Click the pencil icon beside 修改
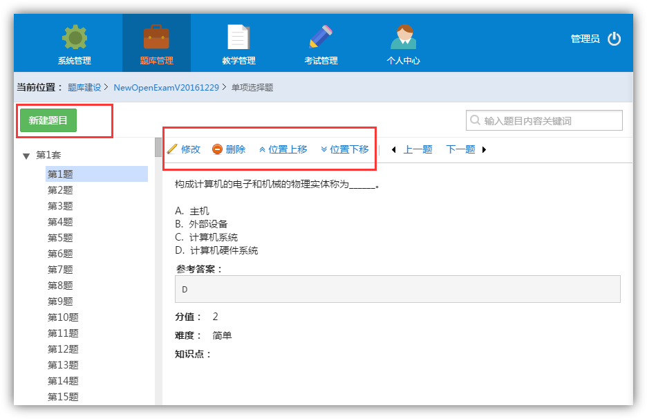The height and width of the screenshot is (419, 647). coord(172,149)
